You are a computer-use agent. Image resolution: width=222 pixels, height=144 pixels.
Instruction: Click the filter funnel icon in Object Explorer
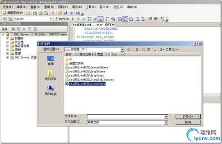tap(29, 29)
